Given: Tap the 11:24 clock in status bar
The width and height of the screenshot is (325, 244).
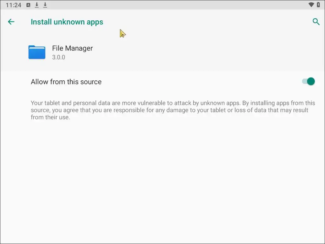Looking at the screenshot, I should [13, 5].
